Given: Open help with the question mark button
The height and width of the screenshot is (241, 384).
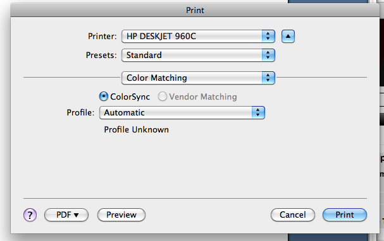Looking at the screenshot, I should click(30, 215).
